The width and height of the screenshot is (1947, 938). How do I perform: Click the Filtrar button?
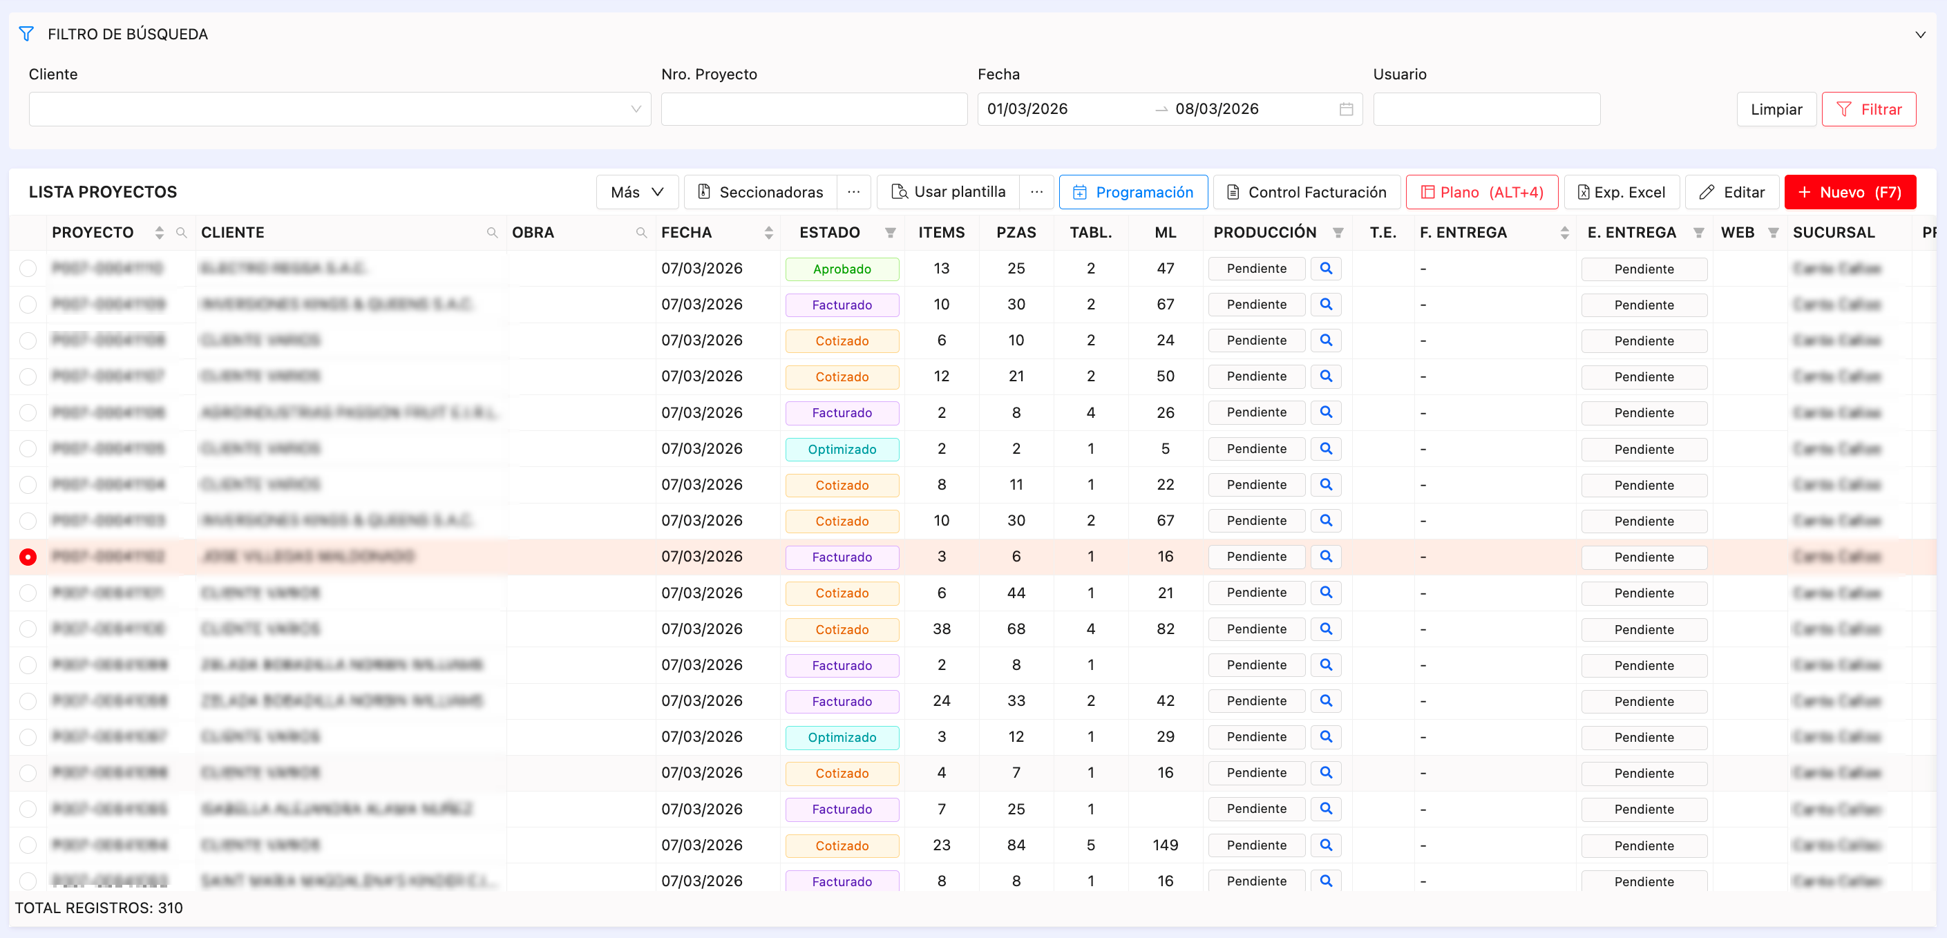(1868, 110)
